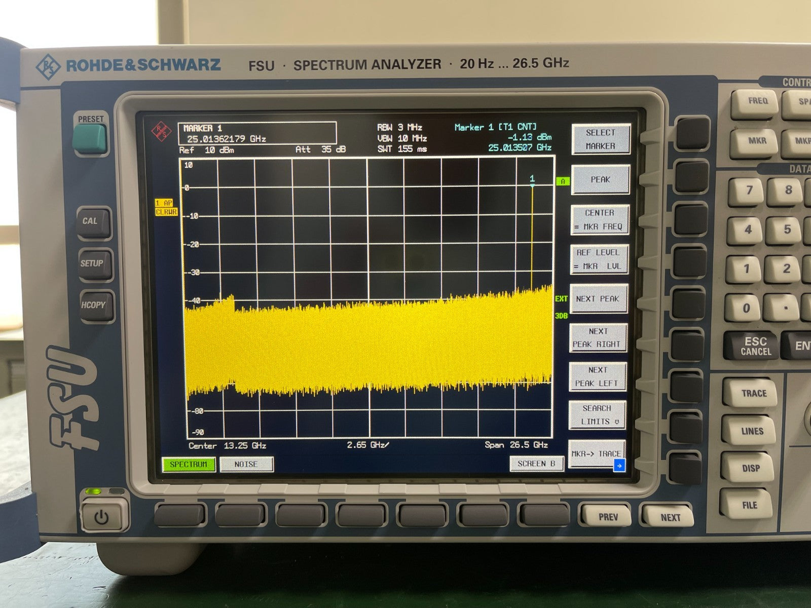
Task: Click the RBW 3 MHz readout
Action: (x=399, y=128)
